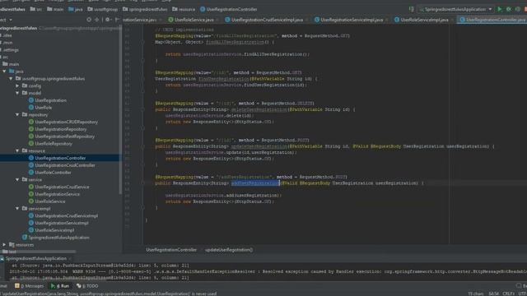This screenshot has width=527, height=296.
Task: Click java breadcrumb in navigation bar
Action: click(x=76, y=9)
